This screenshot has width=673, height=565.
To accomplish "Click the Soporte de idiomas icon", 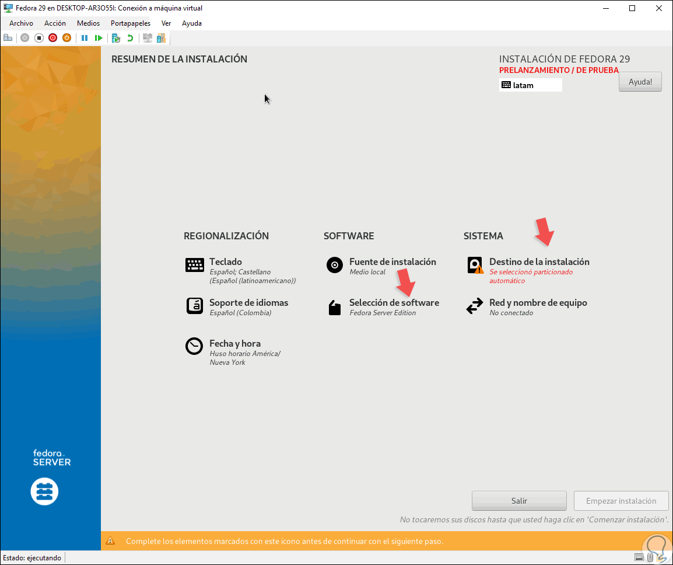I will pyautogui.click(x=194, y=306).
